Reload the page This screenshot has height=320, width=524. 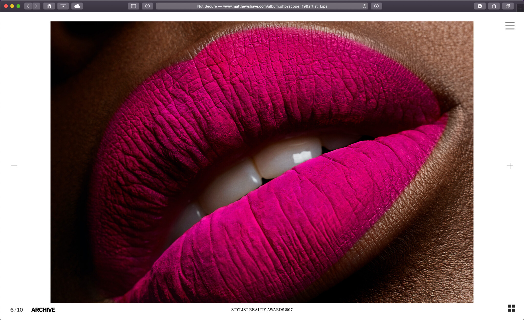364,6
